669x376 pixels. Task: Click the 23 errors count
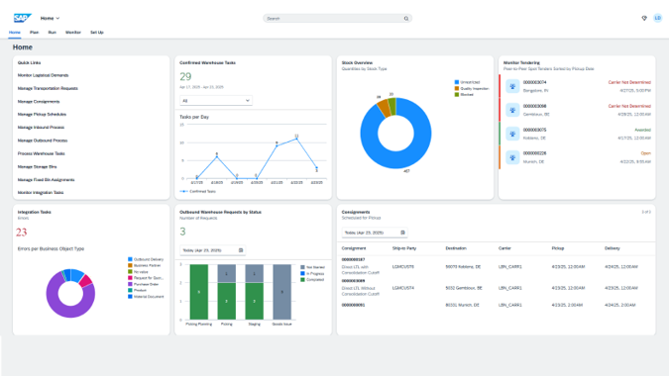(x=22, y=233)
